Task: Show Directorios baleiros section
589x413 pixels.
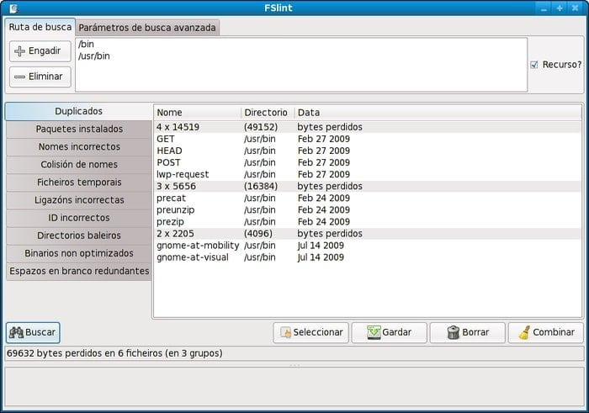Action: coord(79,236)
